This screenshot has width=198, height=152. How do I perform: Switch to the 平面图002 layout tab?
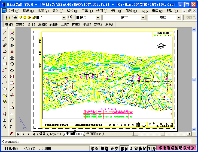pyautogui.click(x=93, y=134)
